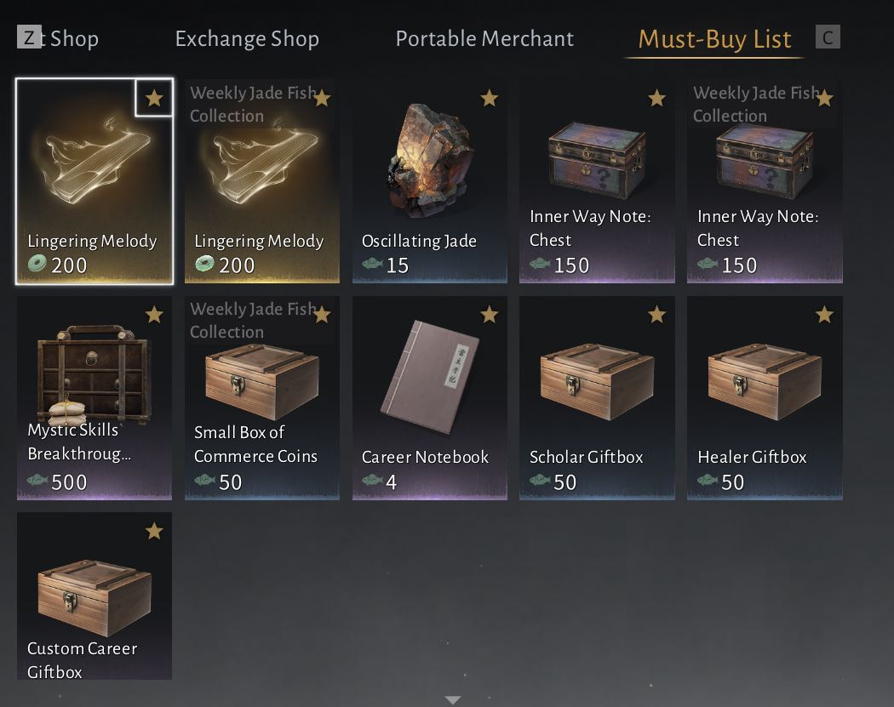The width and height of the screenshot is (894, 707).
Task: Select first Inner Way Note: Chest without weekly label
Action: [597, 181]
